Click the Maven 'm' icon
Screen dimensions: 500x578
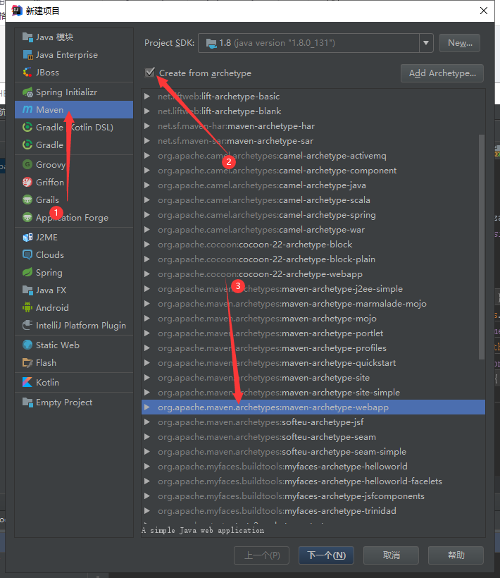(27, 109)
